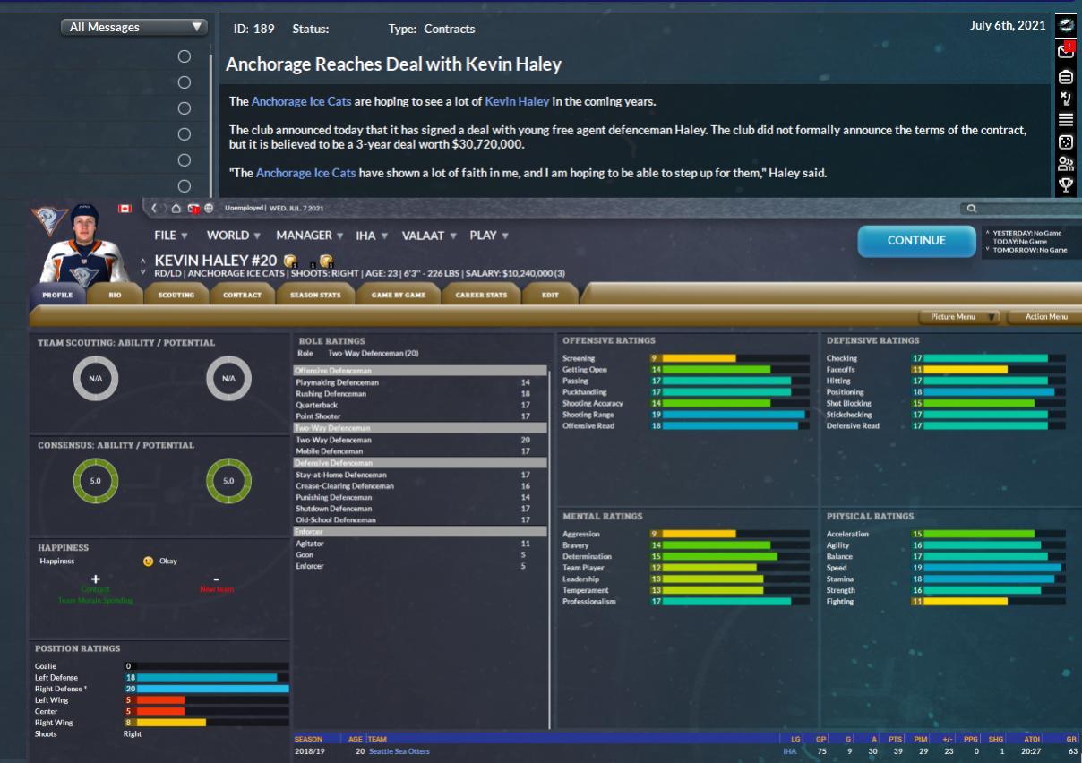Expand the All Messages filter dropdown
The image size is (1082, 763).
point(135,28)
